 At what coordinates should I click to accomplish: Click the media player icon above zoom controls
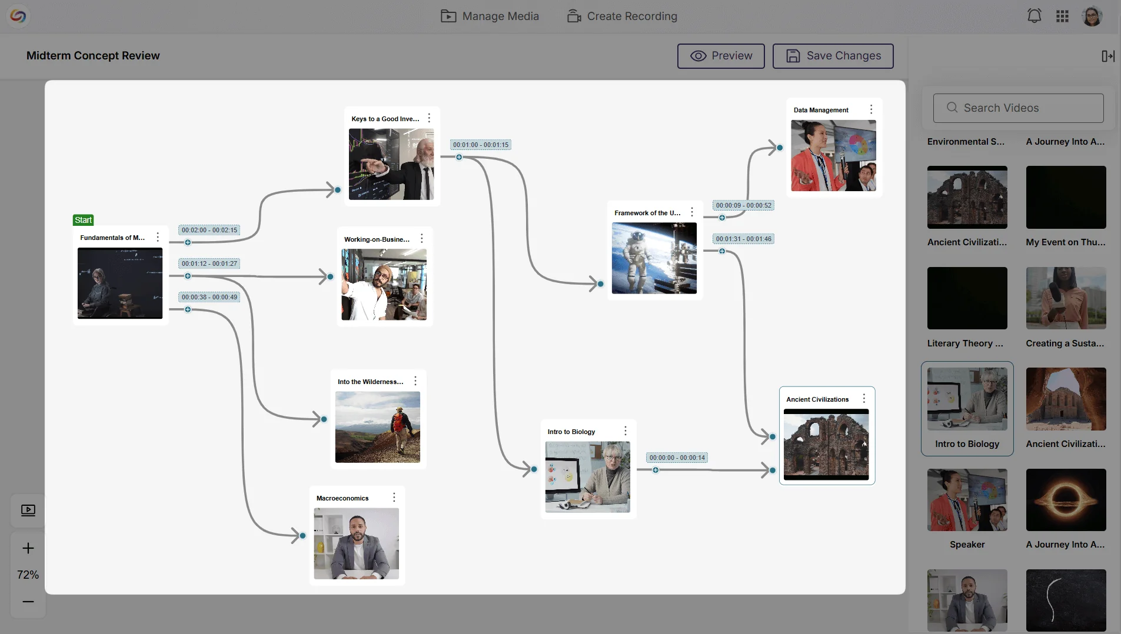click(28, 510)
